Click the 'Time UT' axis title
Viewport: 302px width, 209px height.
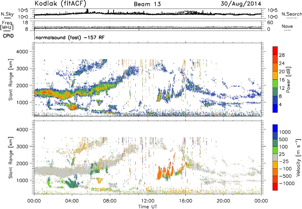(x=148, y=207)
